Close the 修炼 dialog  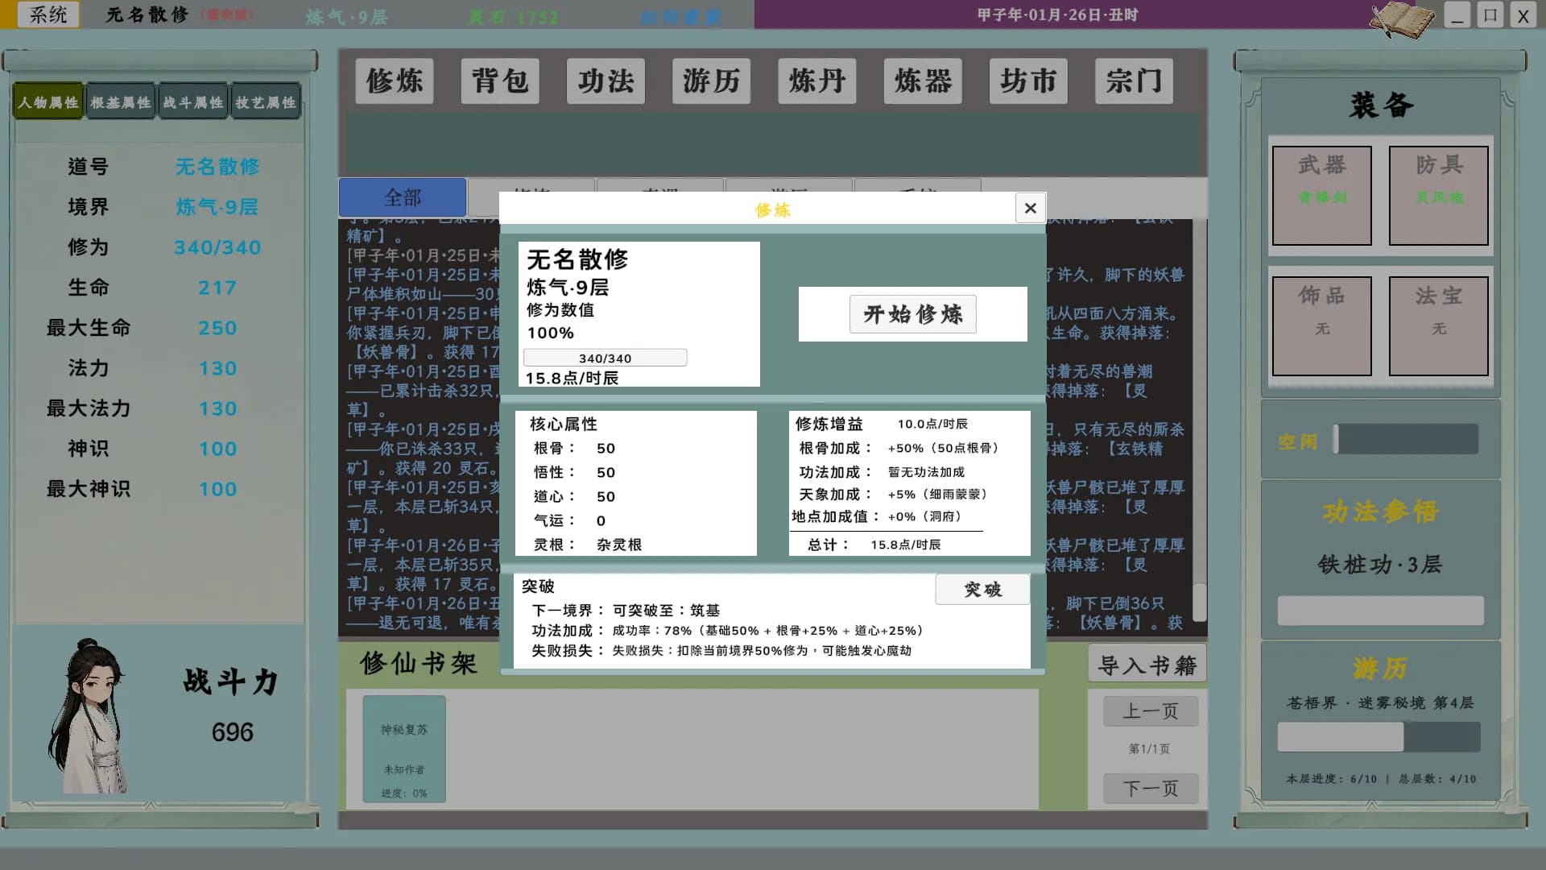(1030, 208)
